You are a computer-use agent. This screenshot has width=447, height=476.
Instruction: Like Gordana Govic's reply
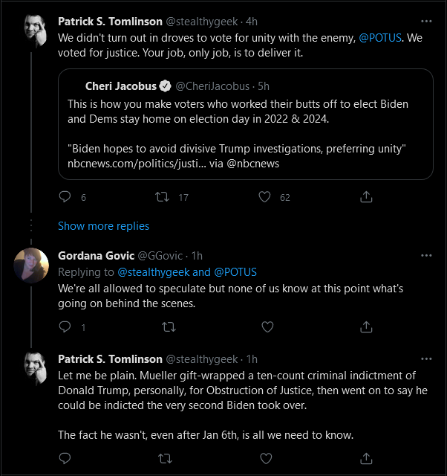pos(267,327)
